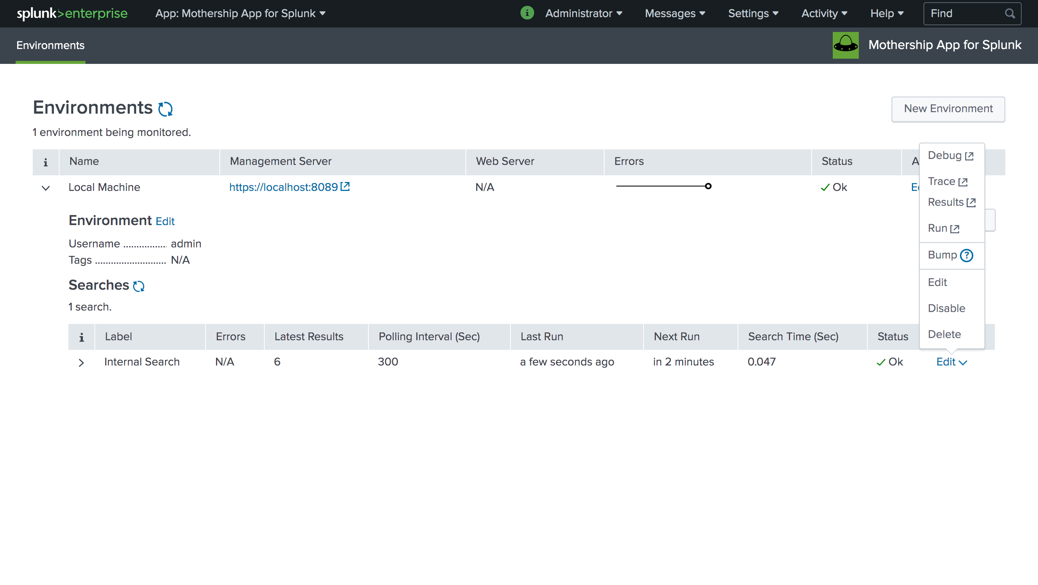Click the Find search magnifier icon
1038x585 pixels.
1010,14
